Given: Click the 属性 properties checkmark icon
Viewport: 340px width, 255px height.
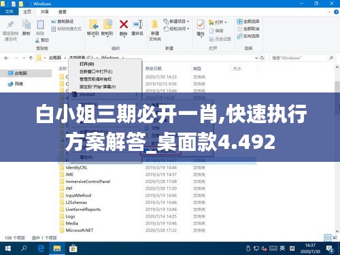Looking at the screenshot, I should pos(201,24).
